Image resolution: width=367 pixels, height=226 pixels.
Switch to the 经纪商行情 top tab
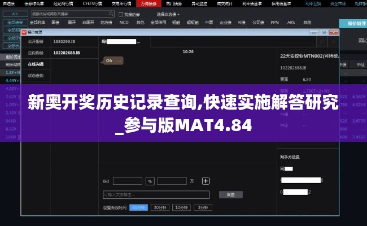point(63,3)
